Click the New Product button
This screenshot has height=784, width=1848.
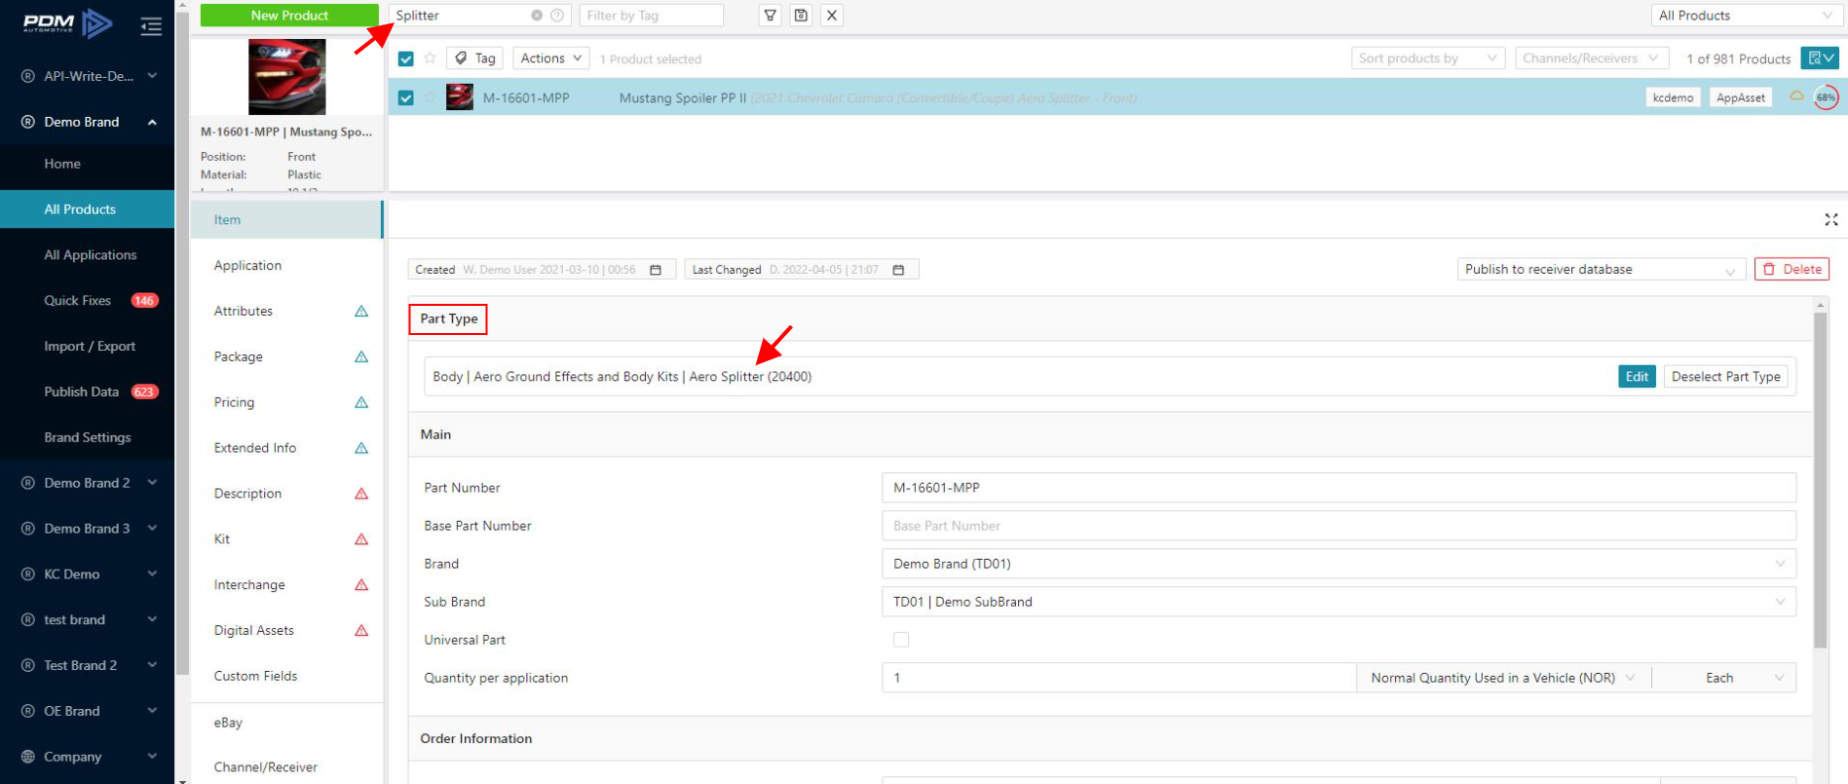[x=289, y=16]
